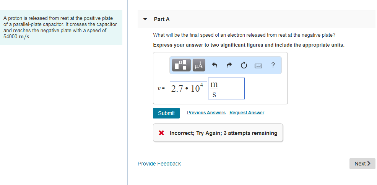Click the proton problem statement text
This screenshot has width=377, height=185.
60,27
